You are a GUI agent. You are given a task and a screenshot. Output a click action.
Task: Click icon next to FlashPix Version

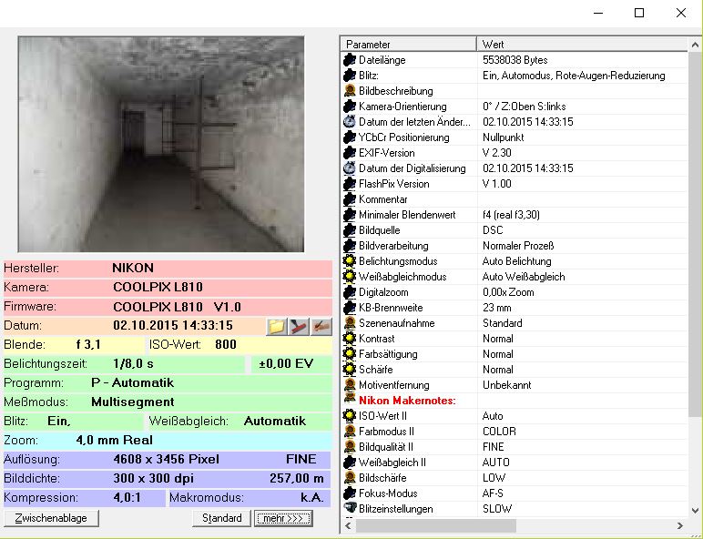pos(350,184)
